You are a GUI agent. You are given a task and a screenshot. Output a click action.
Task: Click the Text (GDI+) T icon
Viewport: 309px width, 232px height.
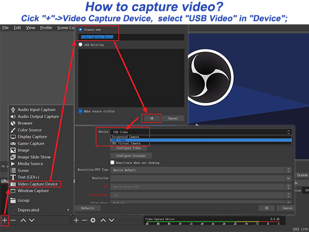click(x=13, y=177)
